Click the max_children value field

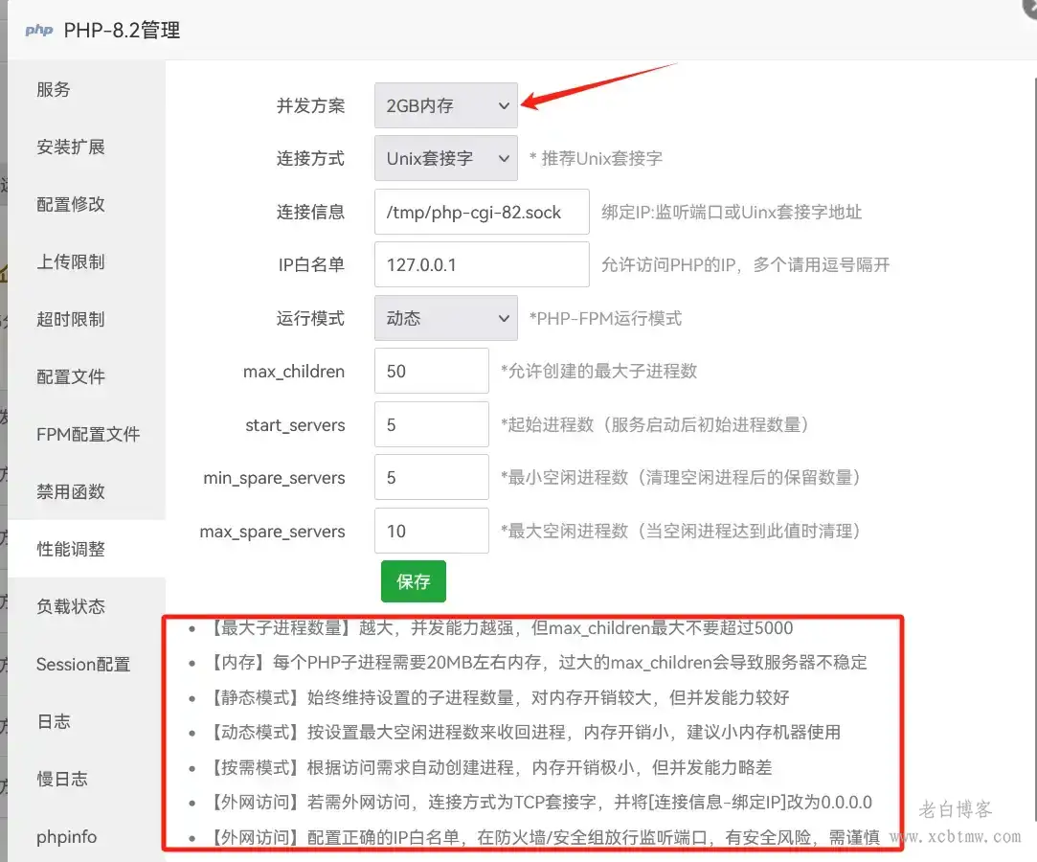[x=431, y=371]
